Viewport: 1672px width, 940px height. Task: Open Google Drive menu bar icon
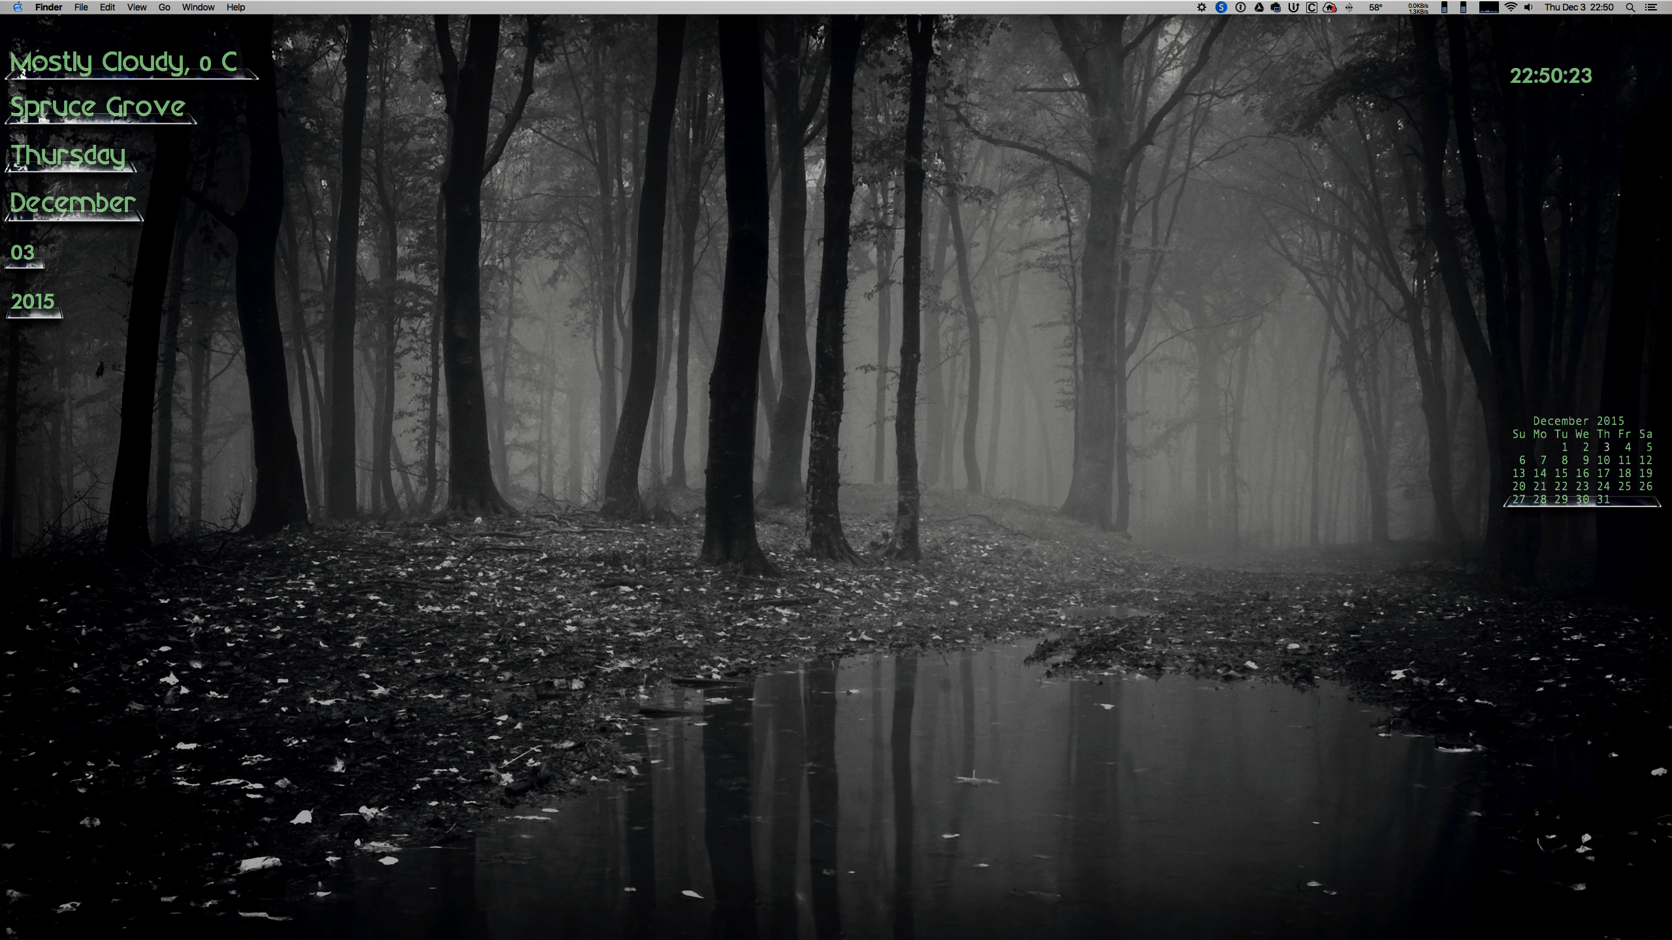tap(1259, 7)
